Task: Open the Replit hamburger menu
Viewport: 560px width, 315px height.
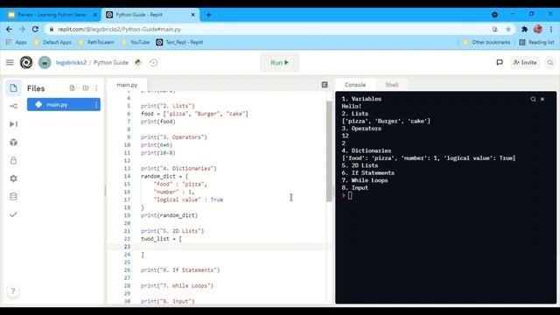Action: pyautogui.click(x=10, y=62)
